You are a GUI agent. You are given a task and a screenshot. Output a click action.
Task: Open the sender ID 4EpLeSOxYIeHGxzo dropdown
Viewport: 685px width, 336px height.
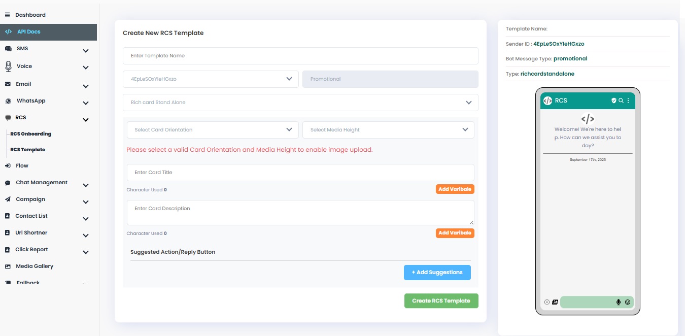211,79
